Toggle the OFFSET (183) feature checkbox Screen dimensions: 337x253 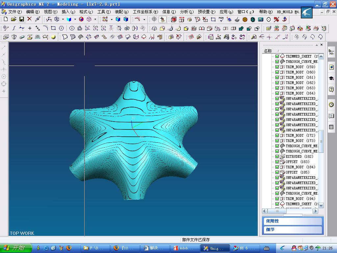tap(277, 162)
